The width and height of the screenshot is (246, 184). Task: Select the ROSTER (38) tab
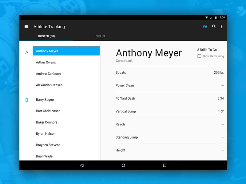pyautogui.click(x=46, y=36)
